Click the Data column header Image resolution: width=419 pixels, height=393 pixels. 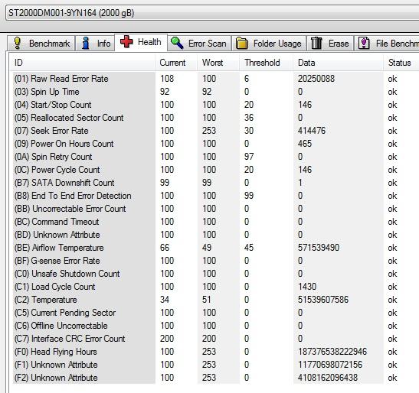pos(338,63)
